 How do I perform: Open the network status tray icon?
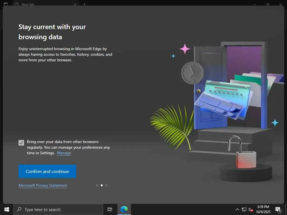(244, 209)
